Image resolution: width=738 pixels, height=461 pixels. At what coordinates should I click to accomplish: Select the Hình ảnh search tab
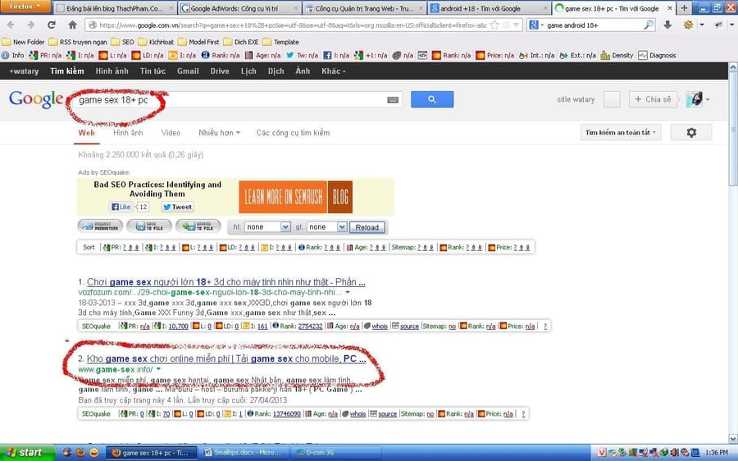(128, 133)
